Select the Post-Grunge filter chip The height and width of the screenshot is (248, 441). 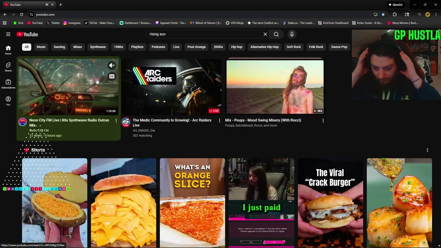point(196,47)
